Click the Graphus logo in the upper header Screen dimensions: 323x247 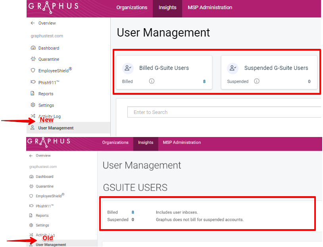coord(54,7)
